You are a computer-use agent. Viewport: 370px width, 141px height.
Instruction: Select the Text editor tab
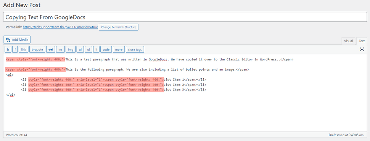(362, 41)
